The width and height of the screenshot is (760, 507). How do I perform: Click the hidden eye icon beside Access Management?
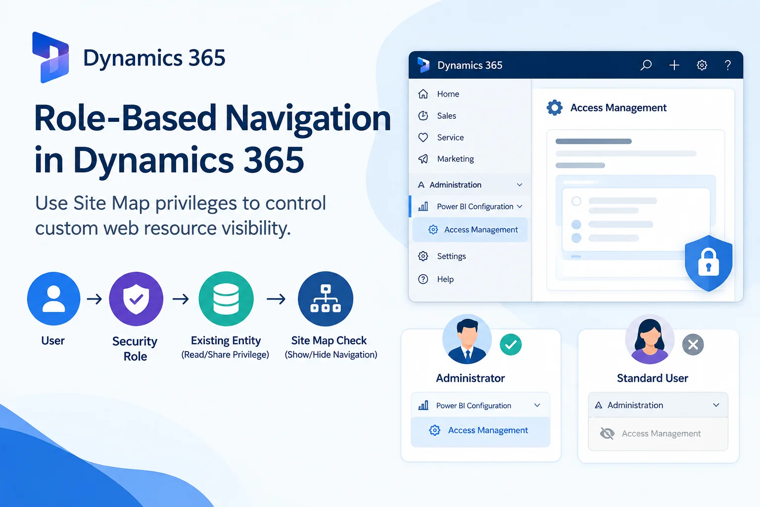pos(607,434)
